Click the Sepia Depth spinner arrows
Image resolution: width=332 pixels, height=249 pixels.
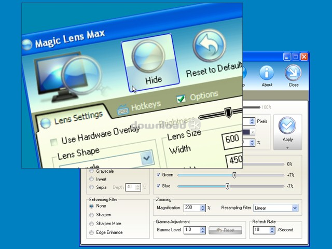pyautogui.click(x=138, y=187)
